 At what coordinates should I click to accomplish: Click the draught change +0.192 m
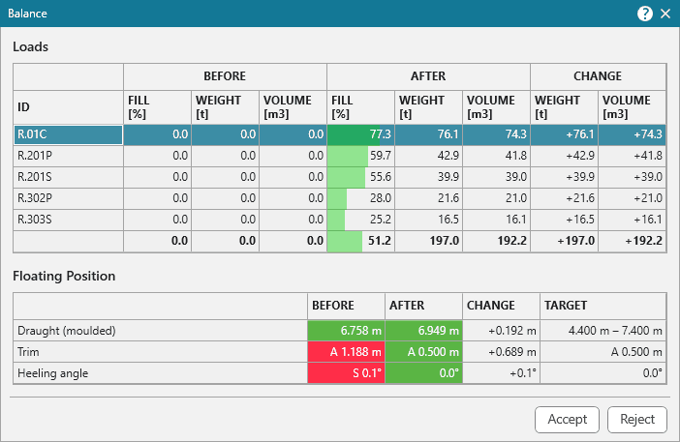[x=502, y=331]
